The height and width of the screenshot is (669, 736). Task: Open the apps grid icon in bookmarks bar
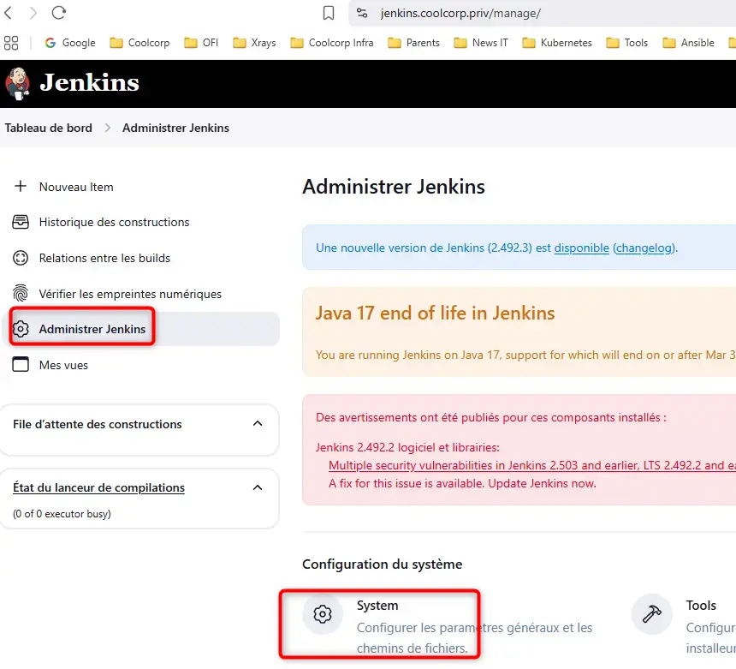point(11,43)
